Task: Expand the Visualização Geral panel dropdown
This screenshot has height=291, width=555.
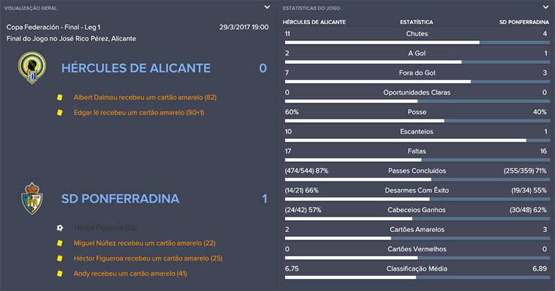Action: [267, 7]
